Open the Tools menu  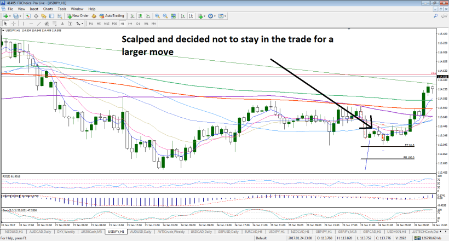(x=62, y=9)
